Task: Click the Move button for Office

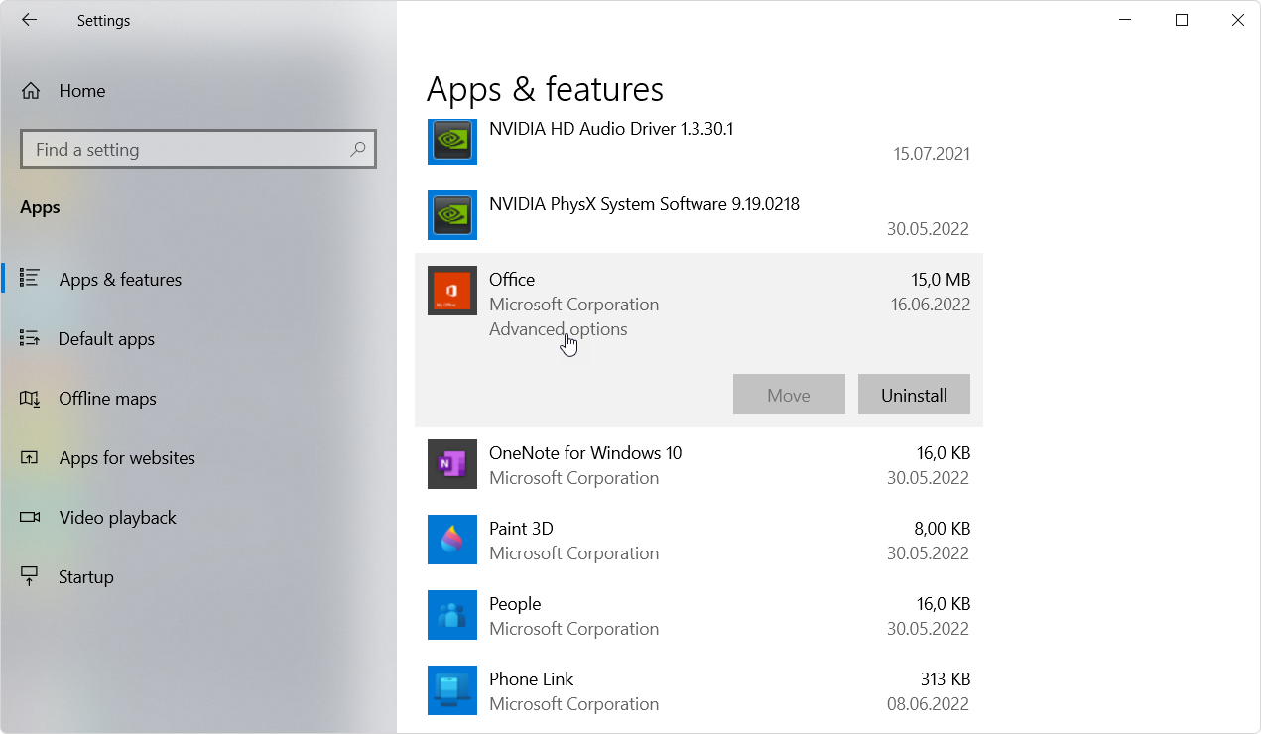Action: coord(789,395)
